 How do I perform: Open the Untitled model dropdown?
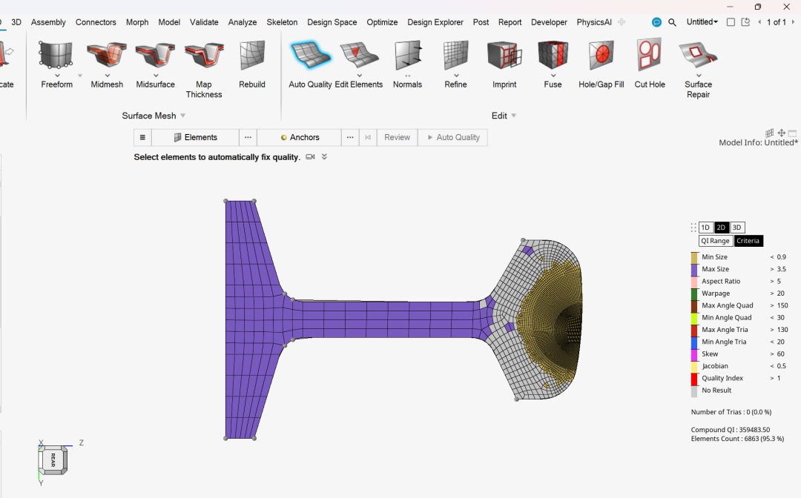pos(702,22)
